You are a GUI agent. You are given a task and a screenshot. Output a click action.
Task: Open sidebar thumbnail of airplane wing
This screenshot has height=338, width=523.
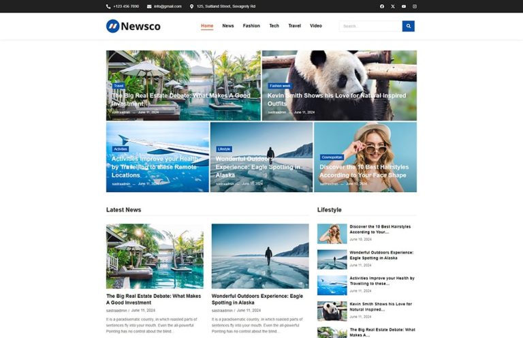pos(332,286)
